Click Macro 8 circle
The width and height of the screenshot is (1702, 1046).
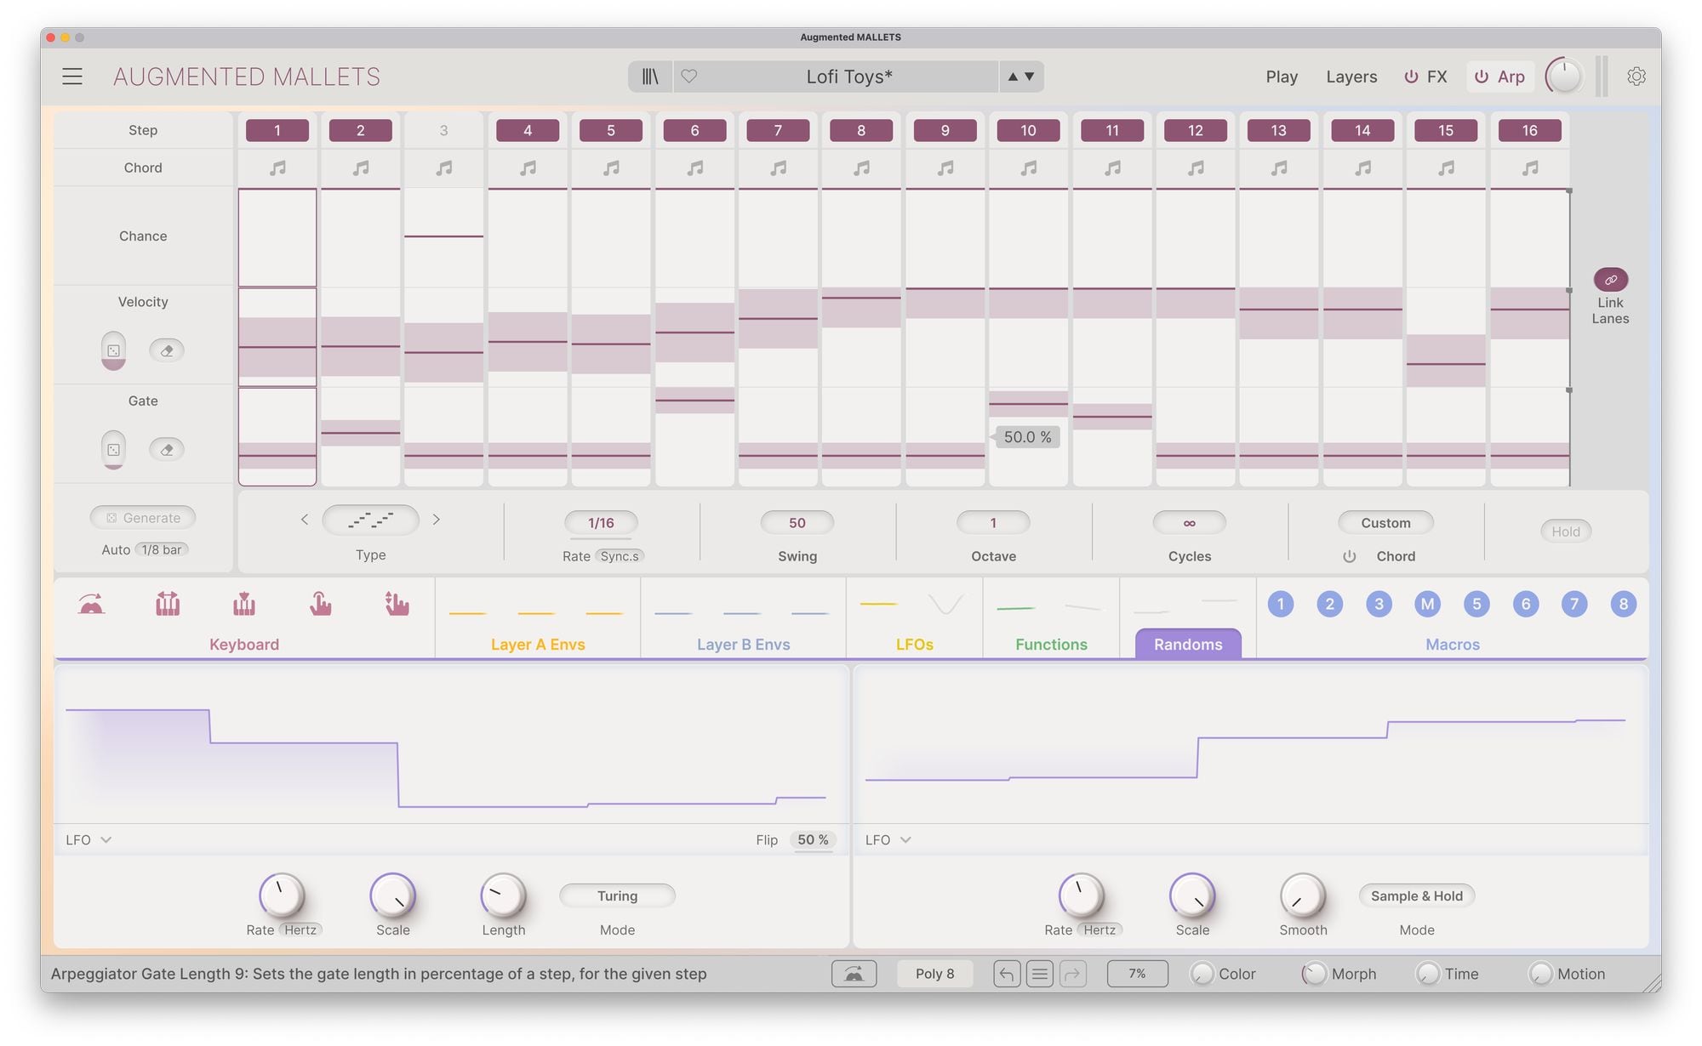coord(1624,605)
